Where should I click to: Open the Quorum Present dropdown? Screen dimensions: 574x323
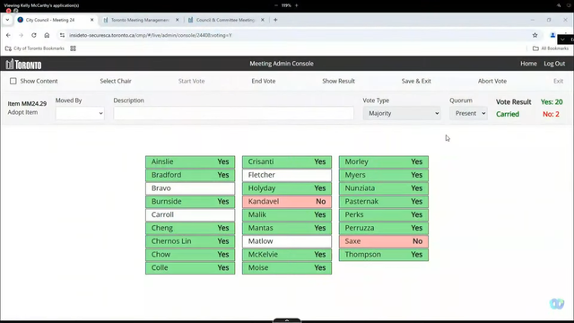pyautogui.click(x=468, y=114)
